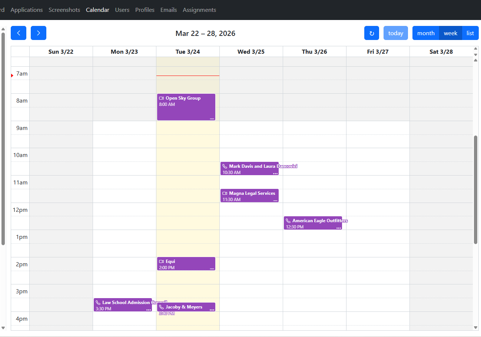Image resolution: width=481 pixels, height=337 pixels.
Task: Click video icon on Open Sky Group event
Action: (161, 98)
